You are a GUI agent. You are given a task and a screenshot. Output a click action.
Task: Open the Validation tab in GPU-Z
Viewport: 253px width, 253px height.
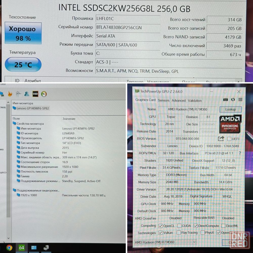coord(195,100)
